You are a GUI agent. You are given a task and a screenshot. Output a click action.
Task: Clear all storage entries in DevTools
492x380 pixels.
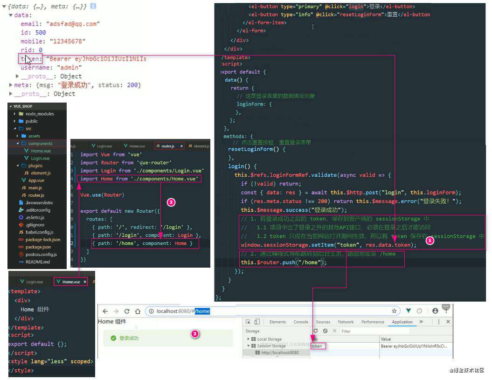tap(326, 331)
